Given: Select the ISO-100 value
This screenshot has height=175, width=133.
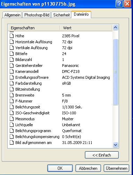Looking at the screenshot, I should [69, 113].
